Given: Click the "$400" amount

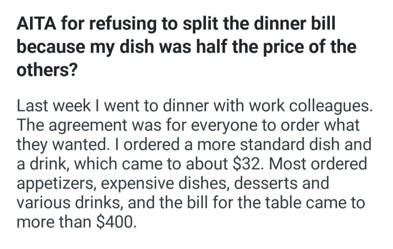Looking at the screenshot, I should pos(115,223).
